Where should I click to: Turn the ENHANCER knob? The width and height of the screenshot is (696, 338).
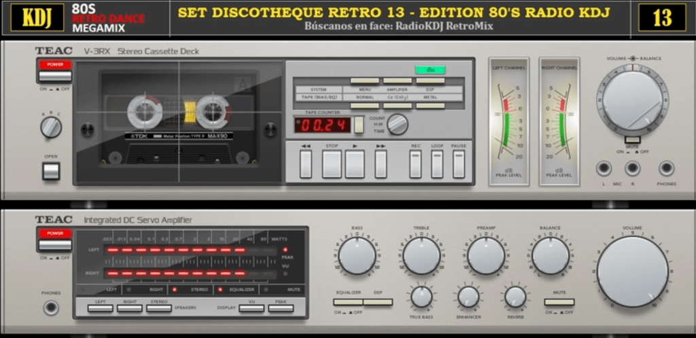click(x=469, y=297)
